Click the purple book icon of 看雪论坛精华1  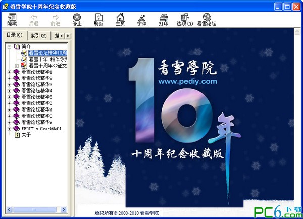pos(17,72)
